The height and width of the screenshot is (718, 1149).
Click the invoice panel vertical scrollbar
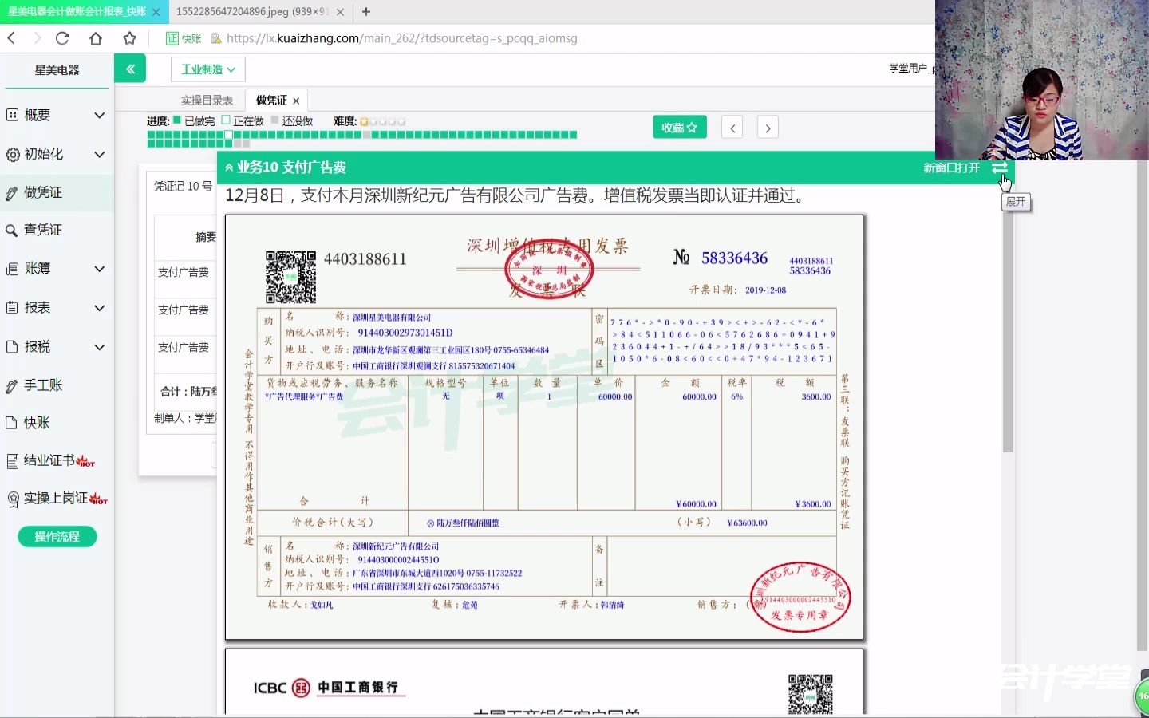1008,319
